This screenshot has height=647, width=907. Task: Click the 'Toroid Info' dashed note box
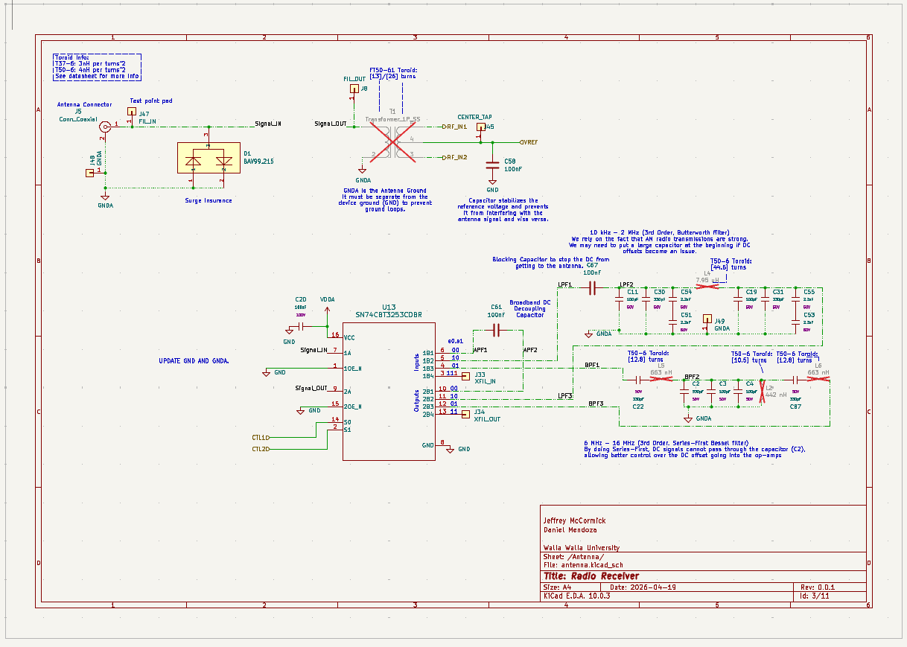pos(97,67)
